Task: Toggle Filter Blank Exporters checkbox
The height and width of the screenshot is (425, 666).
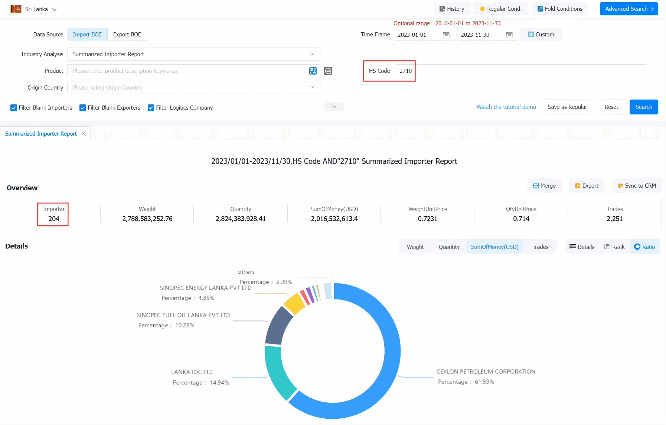Action: pyautogui.click(x=83, y=108)
